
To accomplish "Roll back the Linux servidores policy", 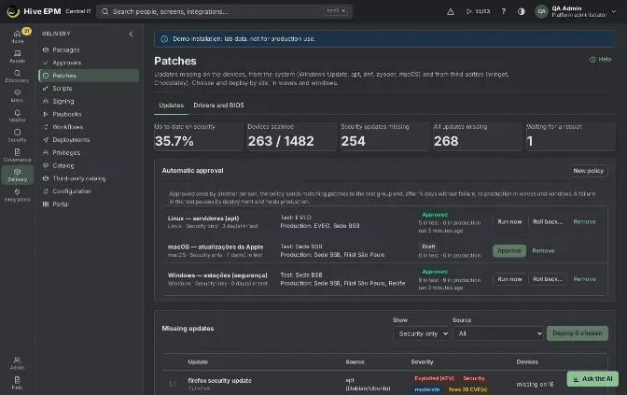I will 548,221.
